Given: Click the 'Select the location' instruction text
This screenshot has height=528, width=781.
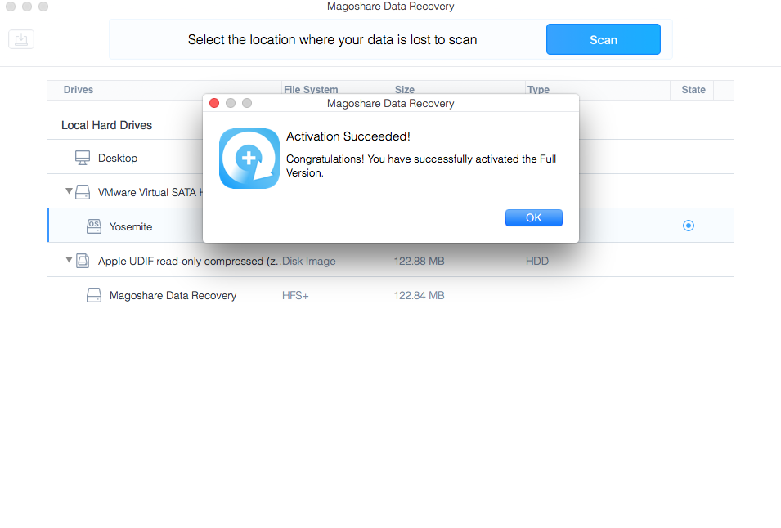Looking at the screenshot, I should tap(332, 40).
